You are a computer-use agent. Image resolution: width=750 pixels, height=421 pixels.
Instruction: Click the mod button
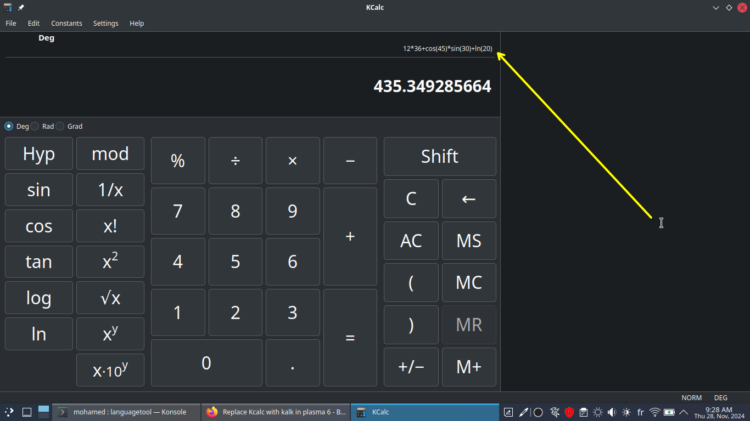point(110,153)
